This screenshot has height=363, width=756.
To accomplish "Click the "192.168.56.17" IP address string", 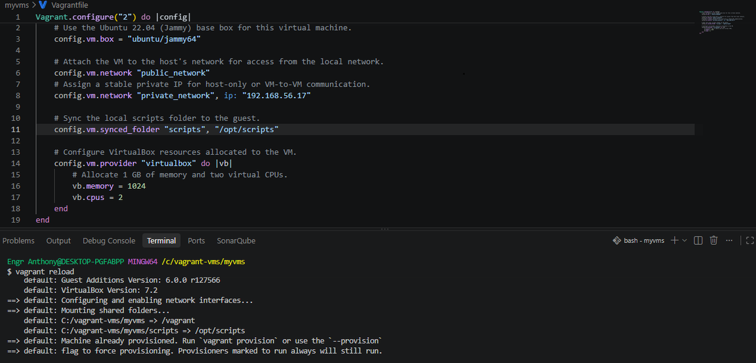I will pyautogui.click(x=277, y=96).
